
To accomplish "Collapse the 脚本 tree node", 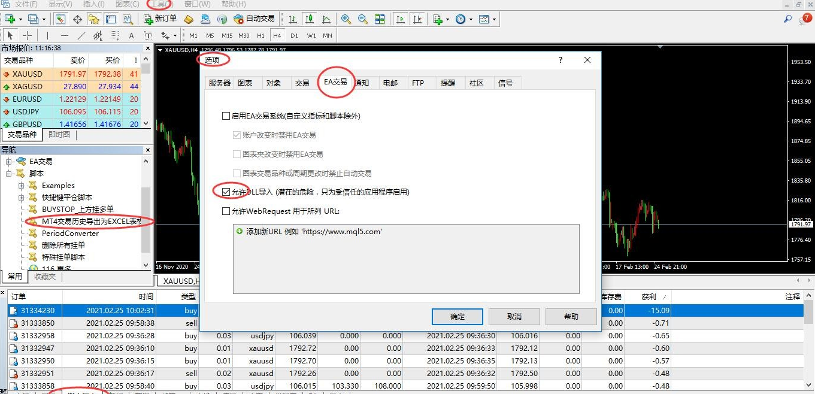I will coord(10,174).
